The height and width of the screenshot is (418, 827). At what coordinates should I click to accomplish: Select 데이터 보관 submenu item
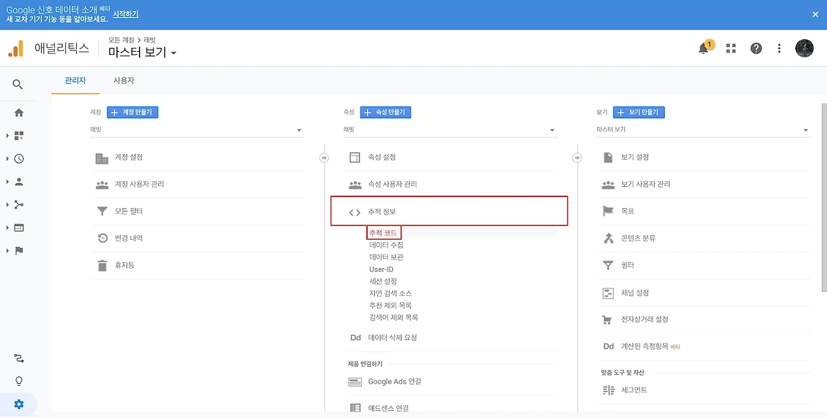tap(386, 257)
